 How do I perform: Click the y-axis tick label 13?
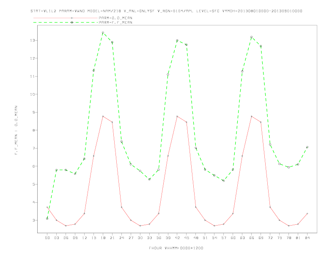tap(33, 40)
